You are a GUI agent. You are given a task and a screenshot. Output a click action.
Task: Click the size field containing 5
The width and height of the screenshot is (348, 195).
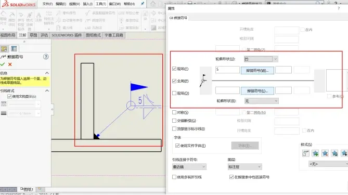[227, 70]
